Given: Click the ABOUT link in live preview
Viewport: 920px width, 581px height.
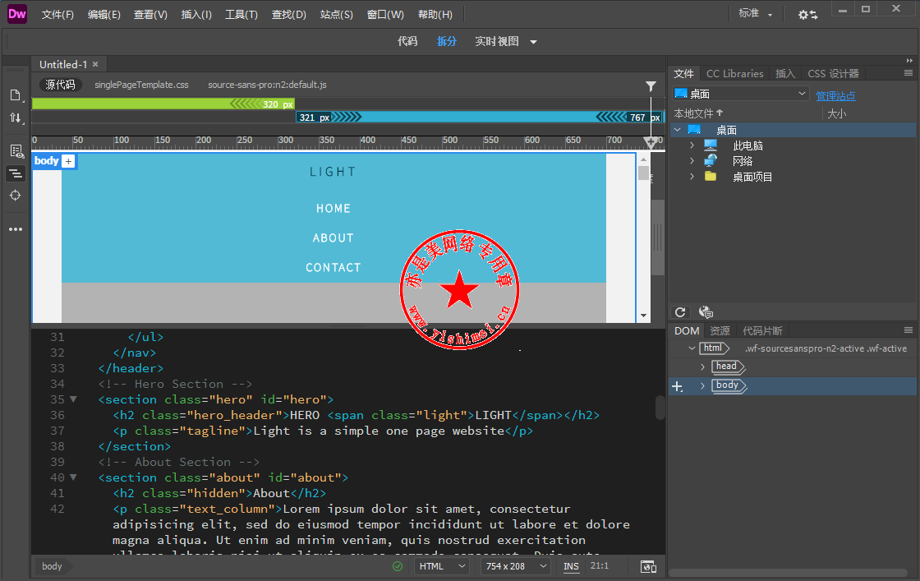Looking at the screenshot, I should tap(333, 238).
